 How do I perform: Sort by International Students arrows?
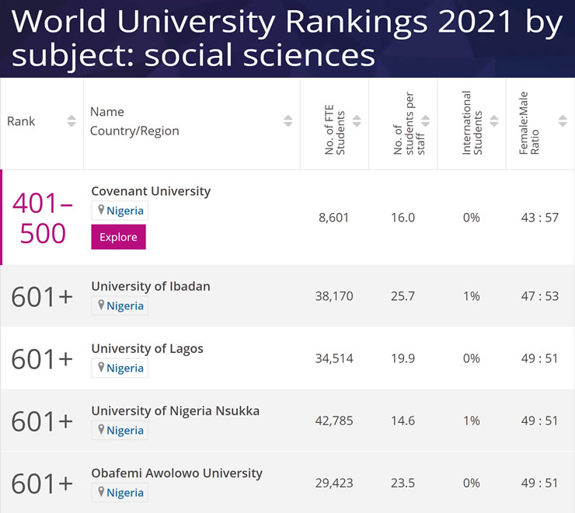point(494,120)
